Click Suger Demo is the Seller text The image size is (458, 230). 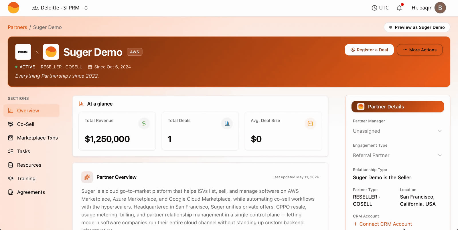click(x=382, y=177)
